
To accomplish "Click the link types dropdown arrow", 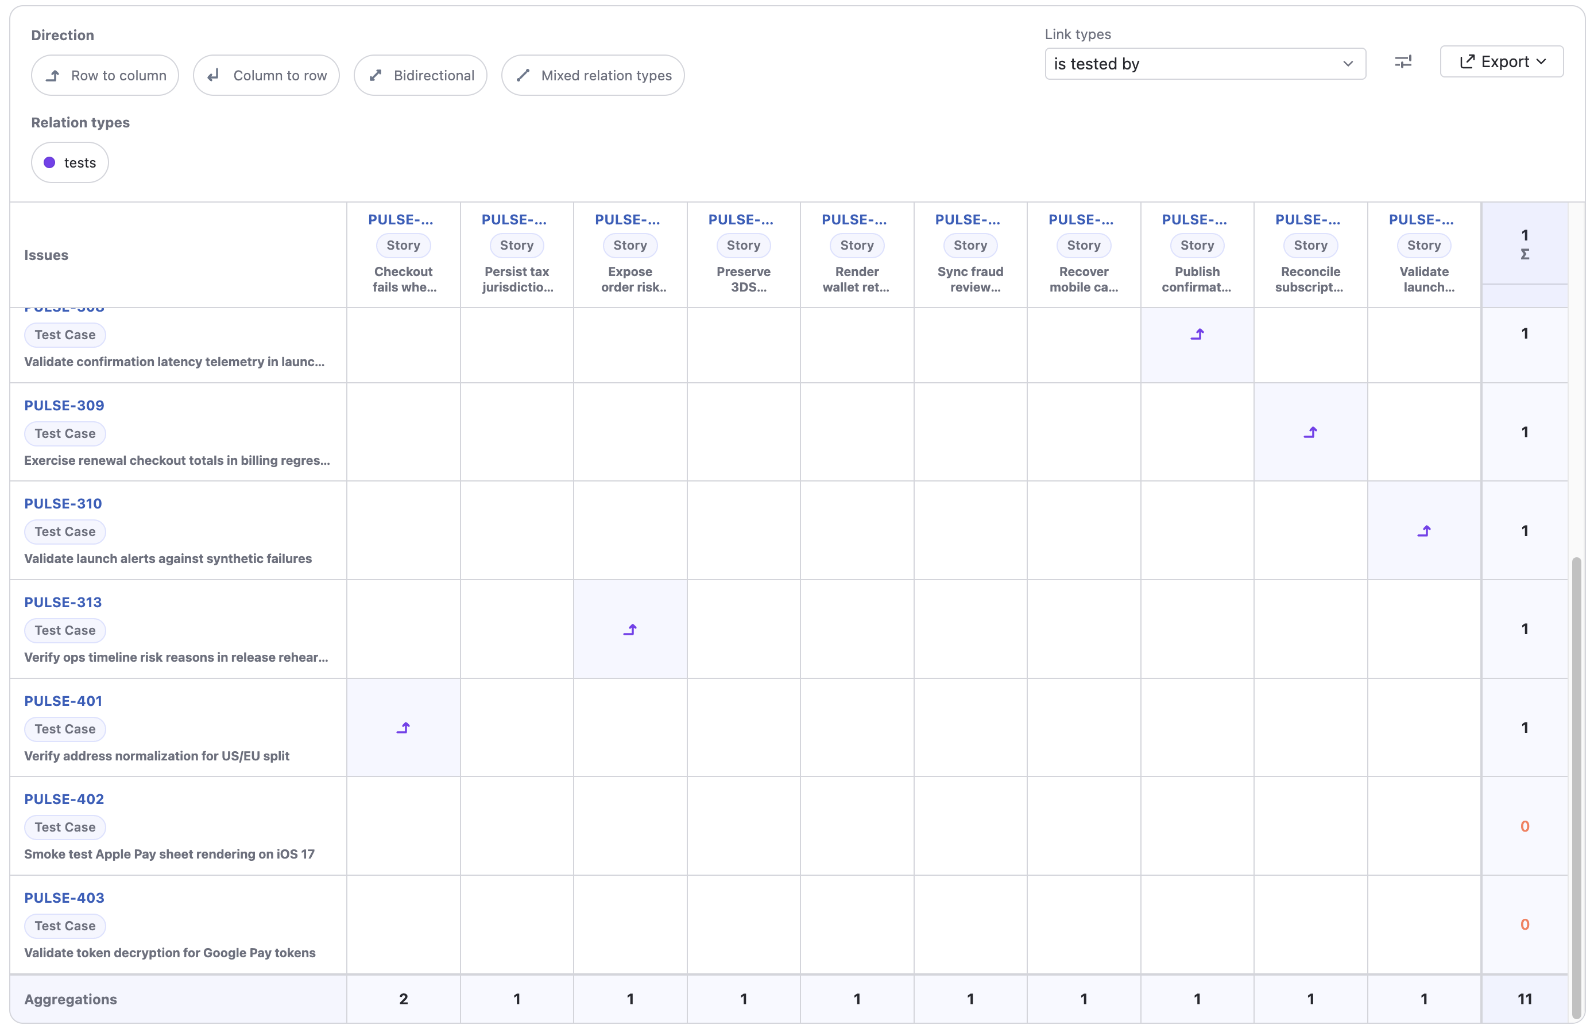I will point(1348,64).
